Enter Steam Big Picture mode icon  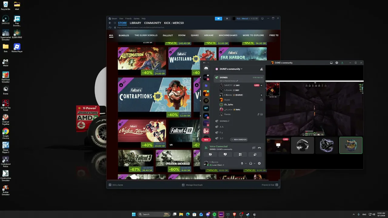(263, 18)
